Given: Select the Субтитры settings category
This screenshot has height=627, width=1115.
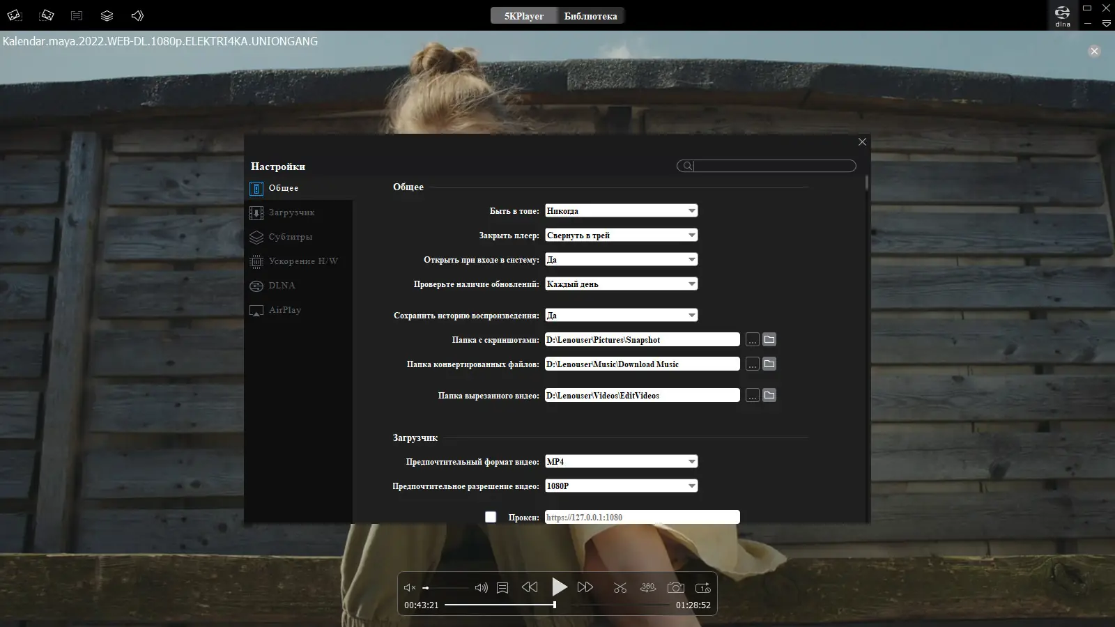Looking at the screenshot, I should pyautogui.click(x=298, y=237).
